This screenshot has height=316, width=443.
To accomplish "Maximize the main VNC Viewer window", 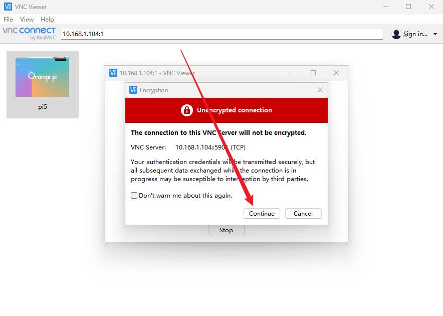I will [x=408, y=7].
